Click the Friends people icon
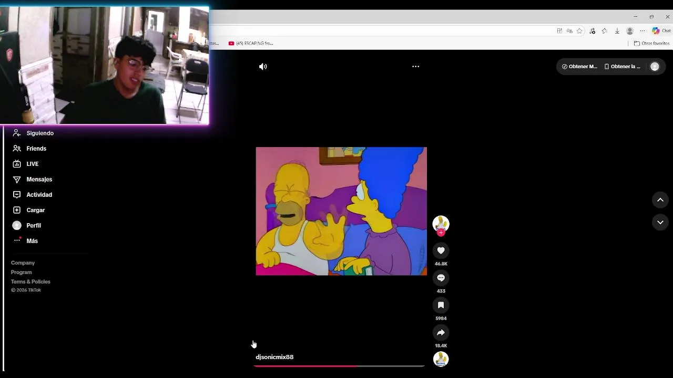 click(x=17, y=149)
